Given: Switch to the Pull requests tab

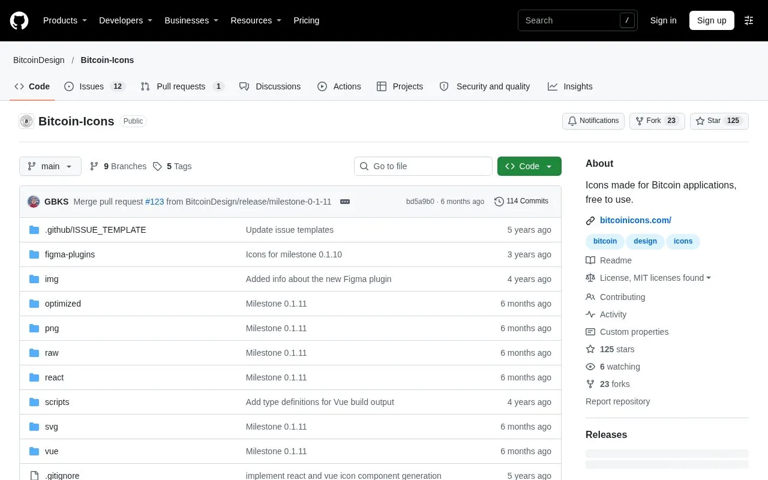Looking at the screenshot, I should pos(182,86).
